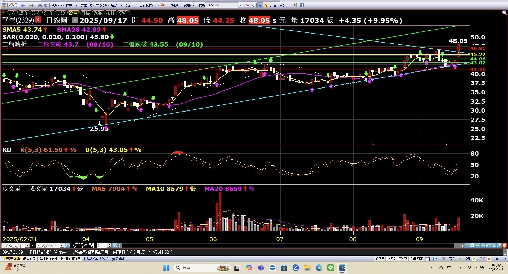Open the 分析工具(L) menu
The image size is (508, 274).
point(278,5)
